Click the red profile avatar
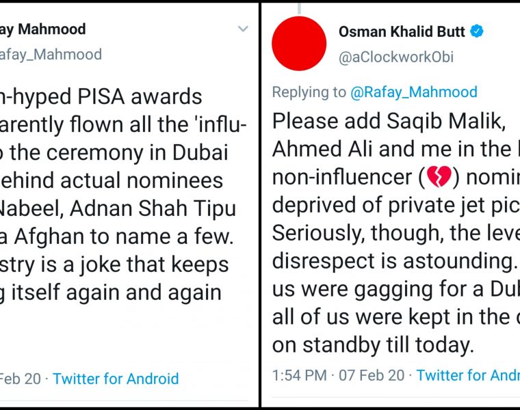The width and height of the screenshot is (520, 410). pos(299,44)
